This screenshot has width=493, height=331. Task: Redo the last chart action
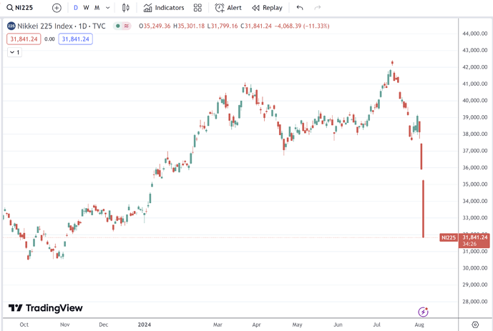pyautogui.click(x=318, y=8)
